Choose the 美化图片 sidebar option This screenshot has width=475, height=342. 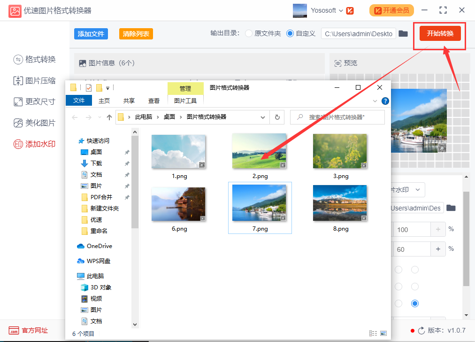[x=35, y=123]
